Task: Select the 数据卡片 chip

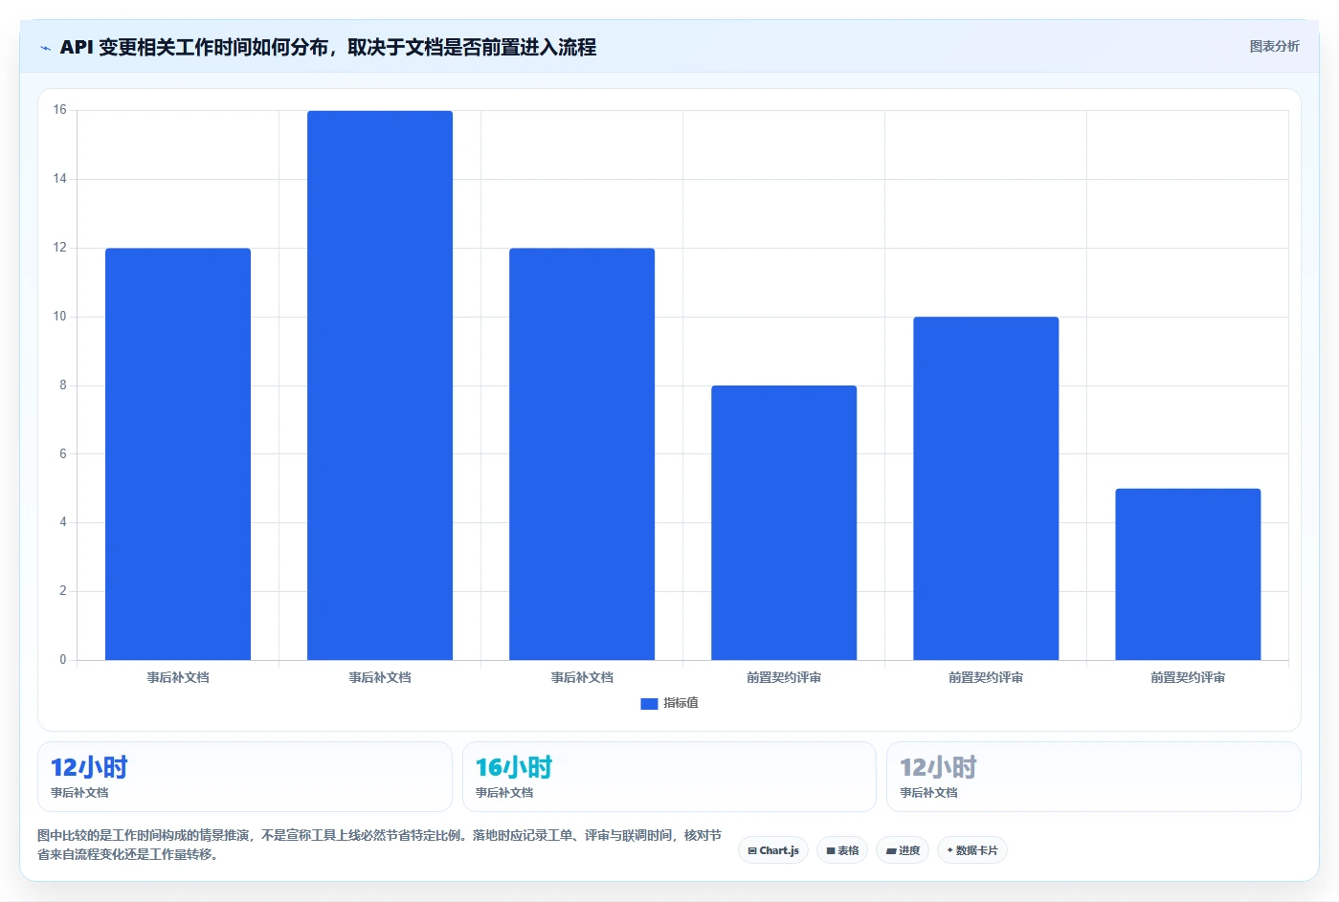Action: [972, 850]
